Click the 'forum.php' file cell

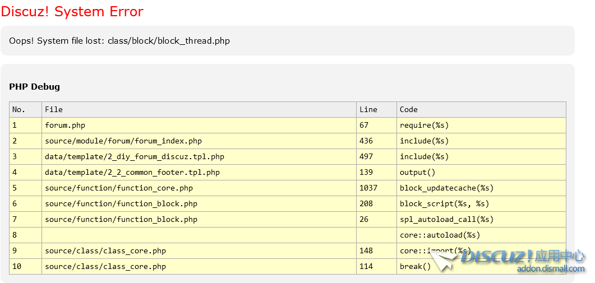pos(199,125)
